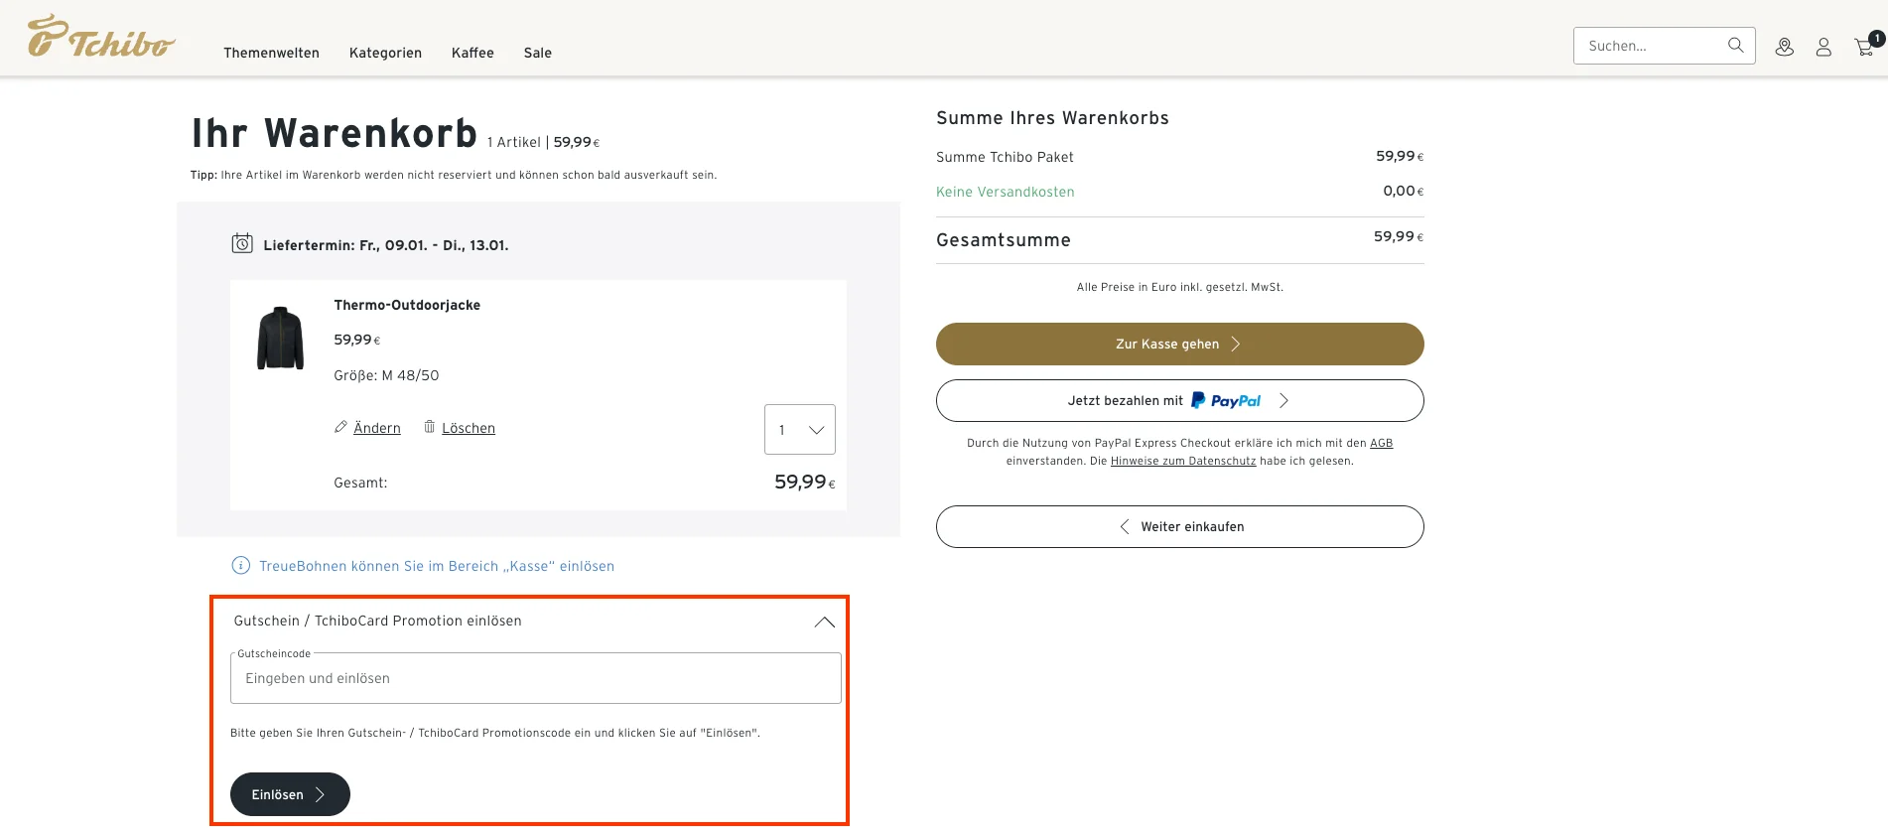Click the Summe Tchibo Paket label

click(x=1005, y=157)
